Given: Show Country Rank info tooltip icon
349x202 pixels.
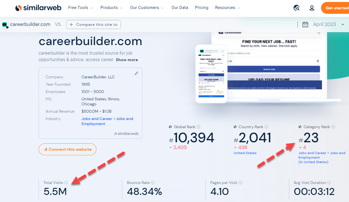Looking at the screenshot, I should pos(266,127).
